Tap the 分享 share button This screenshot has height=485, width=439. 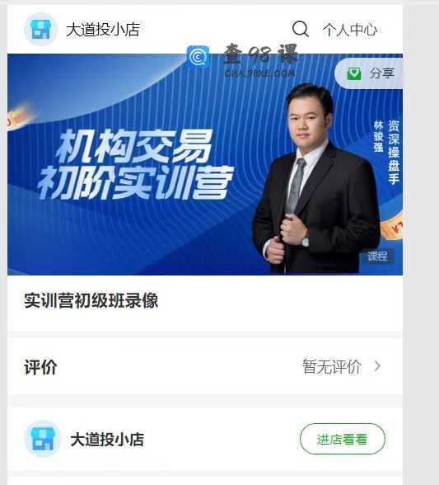click(368, 73)
